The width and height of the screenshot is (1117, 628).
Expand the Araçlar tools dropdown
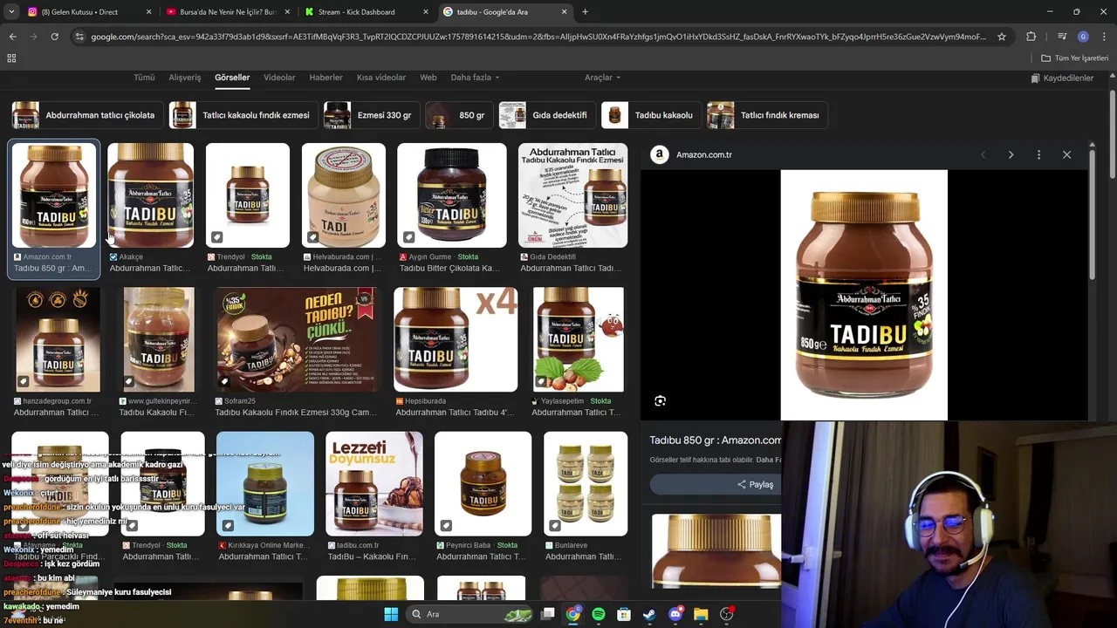tap(602, 78)
